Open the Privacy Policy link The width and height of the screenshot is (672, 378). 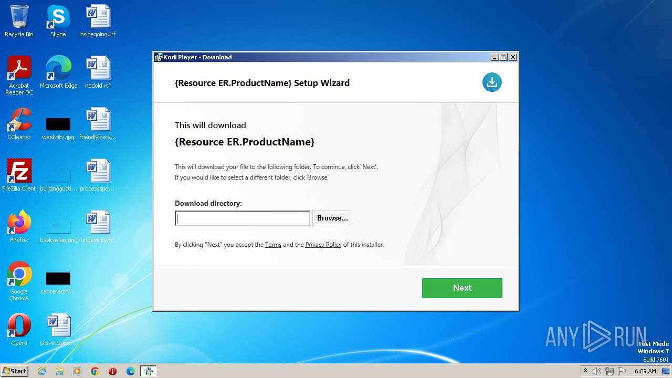[x=323, y=245]
